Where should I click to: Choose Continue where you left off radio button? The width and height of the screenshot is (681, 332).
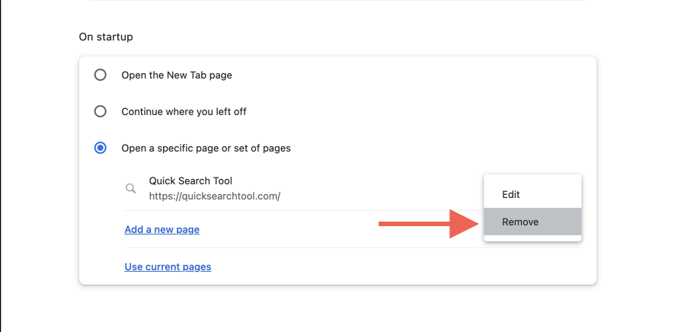pos(100,112)
